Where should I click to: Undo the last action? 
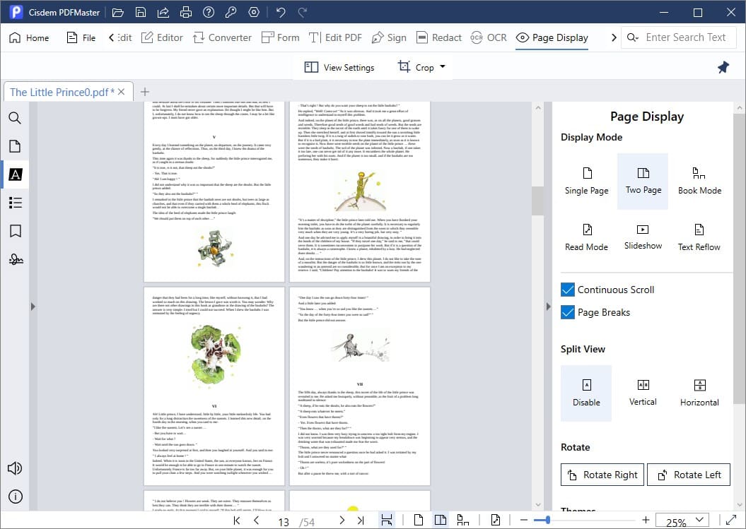point(281,12)
